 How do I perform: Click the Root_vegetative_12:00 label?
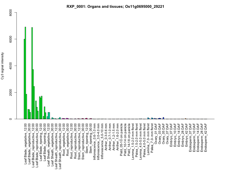(64, 140)
